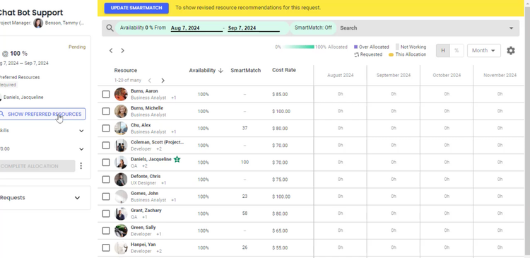530x258 pixels.
Task: Click the 0h cell for Burns, Aaron August
Action: pyautogui.click(x=341, y=94)
